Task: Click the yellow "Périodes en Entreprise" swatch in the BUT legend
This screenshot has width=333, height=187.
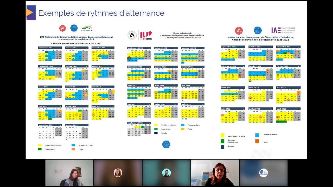Action: pos(40,145)
